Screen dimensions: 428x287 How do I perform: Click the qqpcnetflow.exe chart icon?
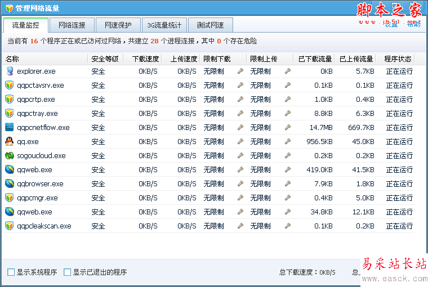click(x=9, y=127)
